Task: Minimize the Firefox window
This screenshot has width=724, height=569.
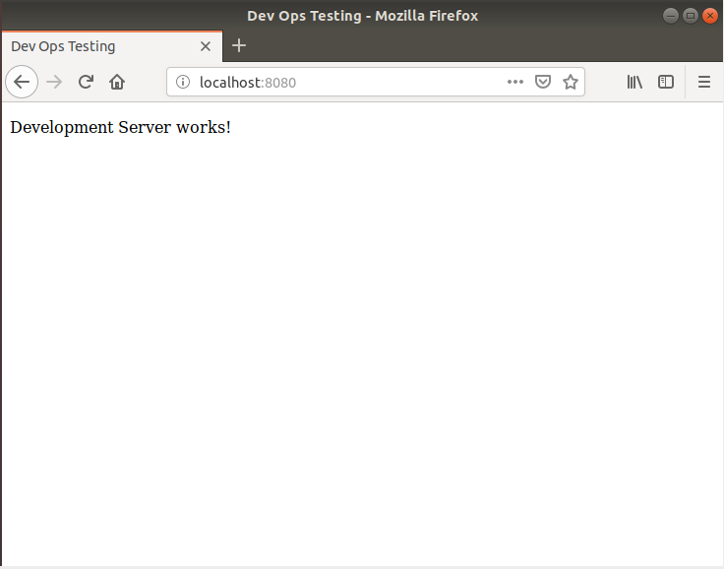Action: [670, 16]
